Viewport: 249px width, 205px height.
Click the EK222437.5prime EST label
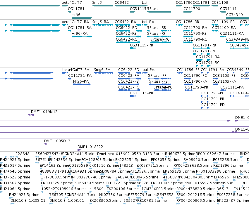tap(233, 201)
